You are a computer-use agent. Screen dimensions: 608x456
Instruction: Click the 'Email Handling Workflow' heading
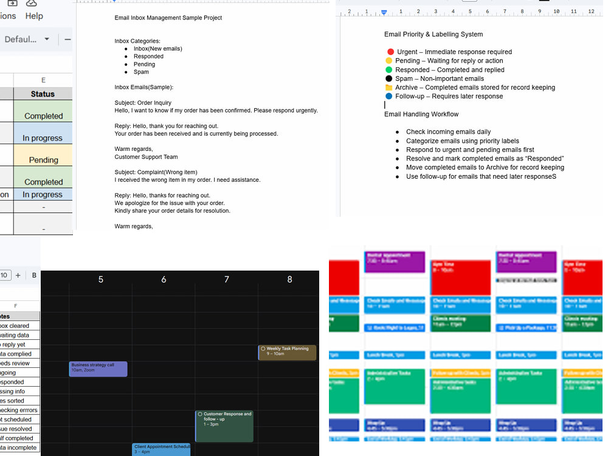tap(421, 114)
